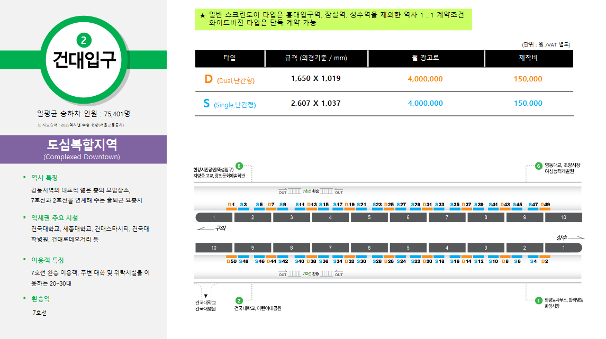The image size is (606, 339).
Task: Click the orange D49 screen door marker
Action: click(545, 205)
